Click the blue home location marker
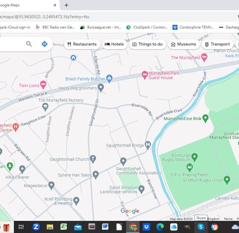239x233 pixels. coord(73,57)
